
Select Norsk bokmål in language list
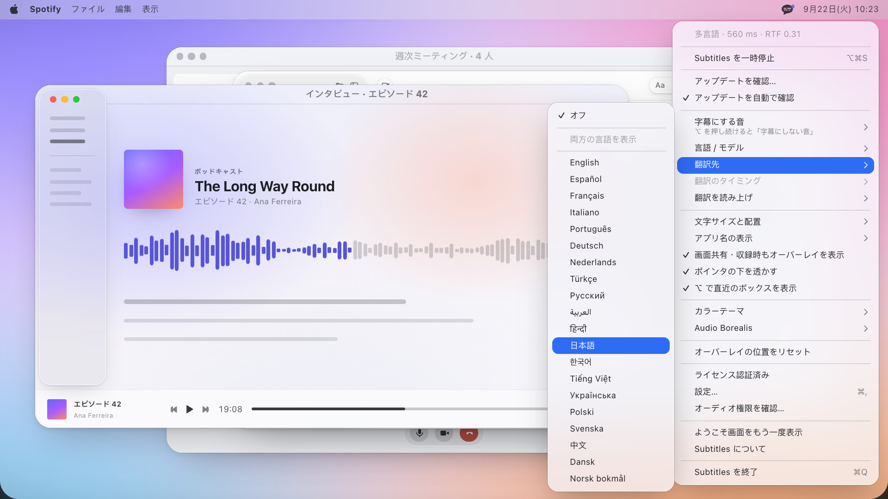(611, 479)
